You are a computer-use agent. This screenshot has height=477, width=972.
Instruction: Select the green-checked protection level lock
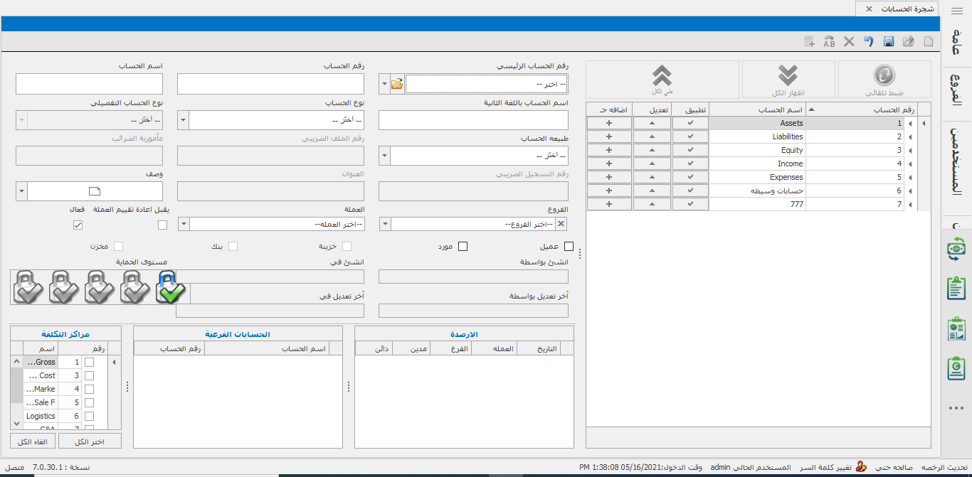point(170,286)
